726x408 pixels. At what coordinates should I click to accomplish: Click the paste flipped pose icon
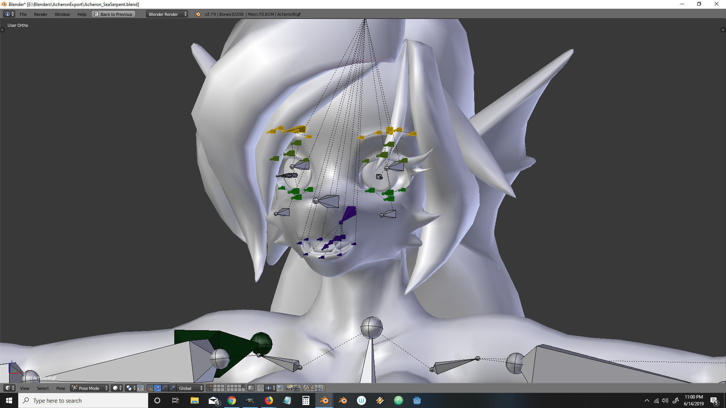[x=322, y=388]
